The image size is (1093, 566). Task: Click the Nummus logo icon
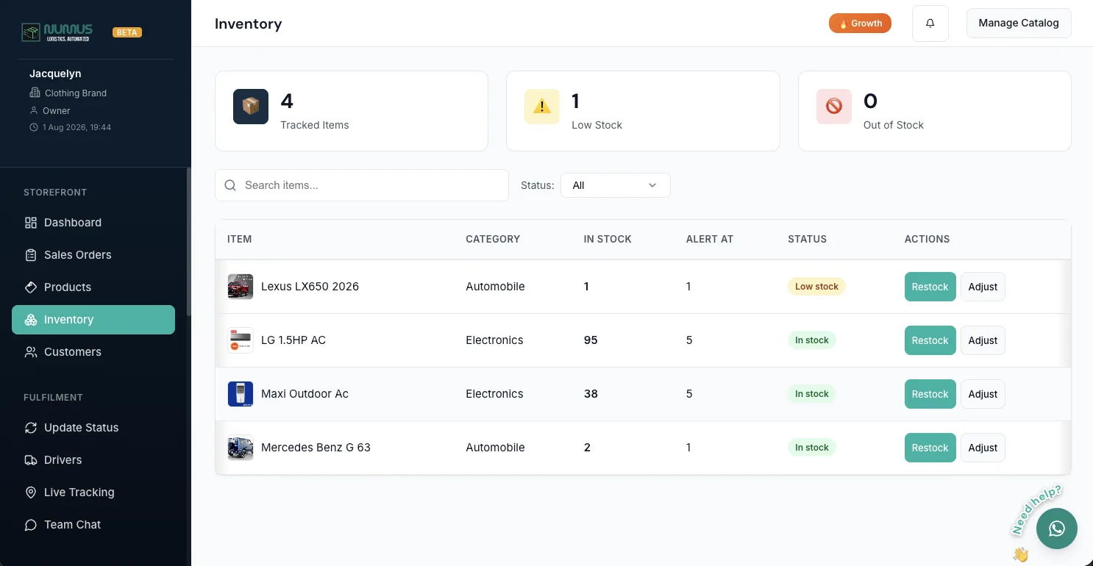tap(30, 32)
